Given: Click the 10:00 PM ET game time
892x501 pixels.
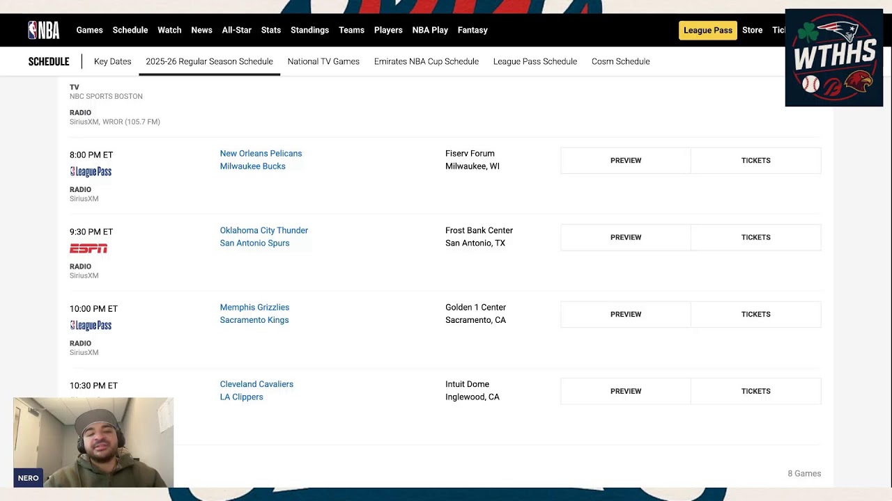Looking at the screenshot, I should click(93, 309).
